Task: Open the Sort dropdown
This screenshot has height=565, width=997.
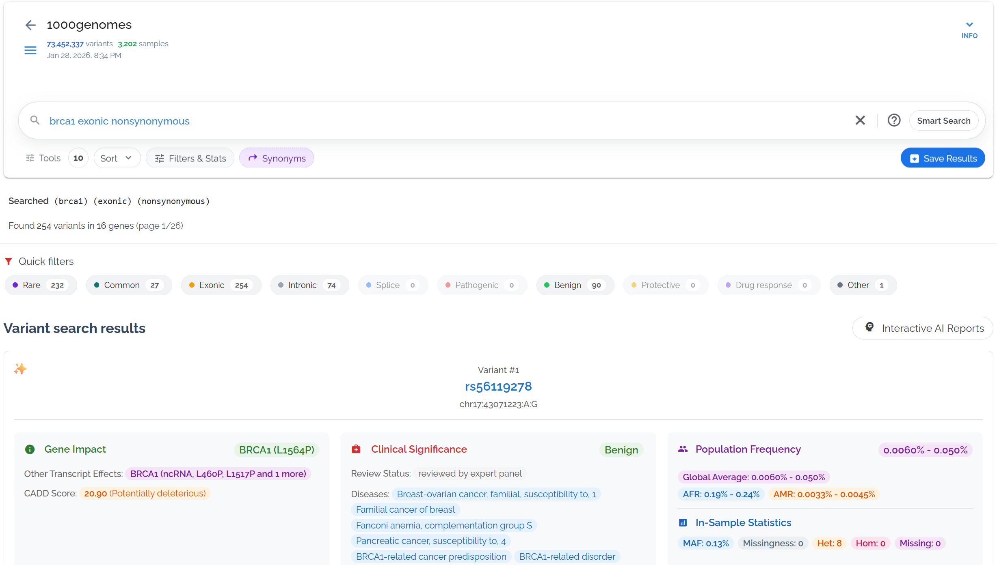Action: pyautogui.click(x=117, y=158)
